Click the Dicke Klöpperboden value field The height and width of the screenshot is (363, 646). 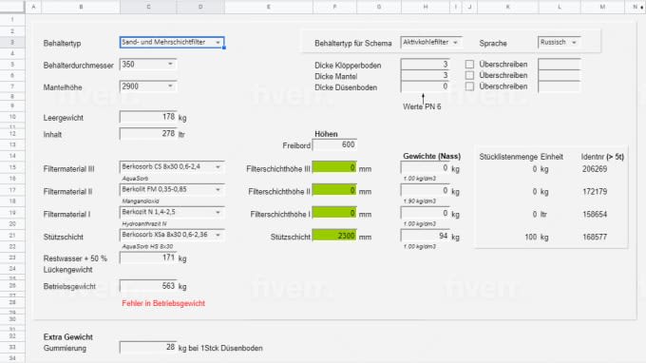(425, 65)
